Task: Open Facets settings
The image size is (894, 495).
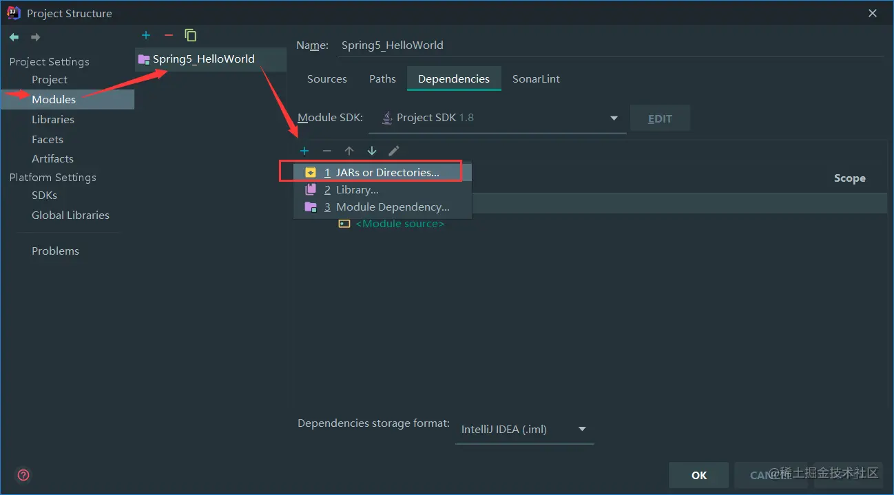Action: coord(48,139)
